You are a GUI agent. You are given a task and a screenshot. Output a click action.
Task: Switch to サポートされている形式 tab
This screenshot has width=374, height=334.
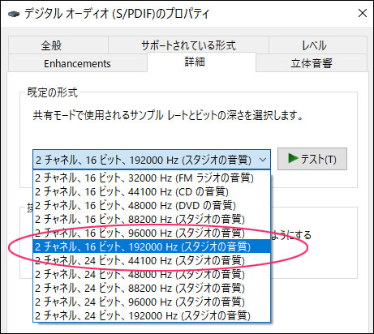coord(188,45)
